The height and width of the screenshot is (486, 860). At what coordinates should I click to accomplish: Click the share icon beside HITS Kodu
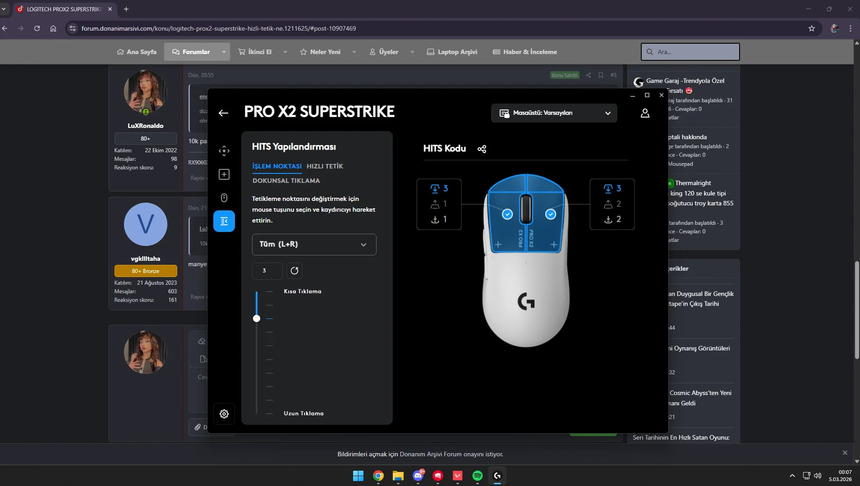482,149
